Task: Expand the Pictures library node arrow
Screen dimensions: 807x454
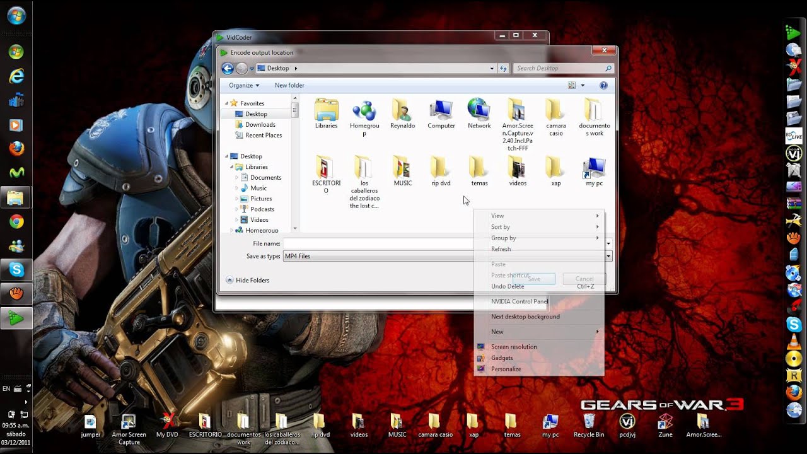Action: coord(237,199)
